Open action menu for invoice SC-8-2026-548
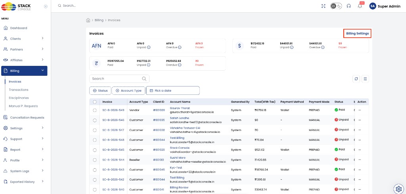The width and height of the screenshot is (406, 194). [x=360, y=140]
